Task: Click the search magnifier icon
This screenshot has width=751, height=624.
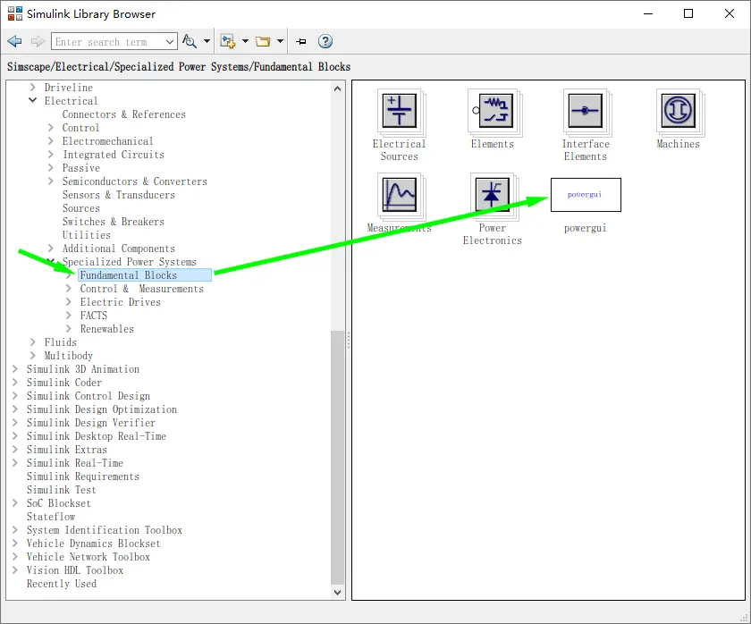Action: tap(190, 42)
